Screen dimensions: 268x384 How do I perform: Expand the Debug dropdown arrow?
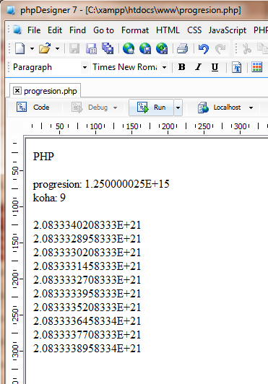(x=115, y=108)
